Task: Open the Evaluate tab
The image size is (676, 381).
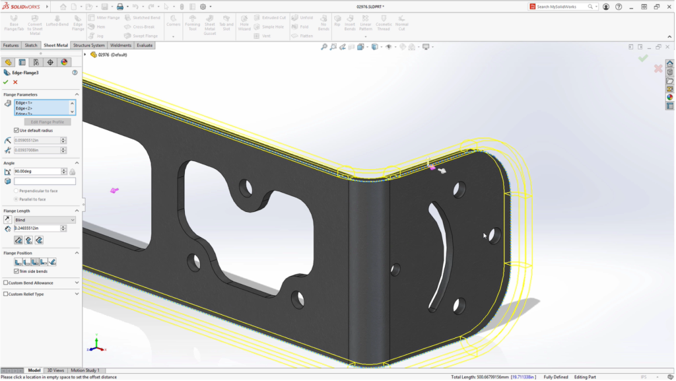Action: coord(145,46)
